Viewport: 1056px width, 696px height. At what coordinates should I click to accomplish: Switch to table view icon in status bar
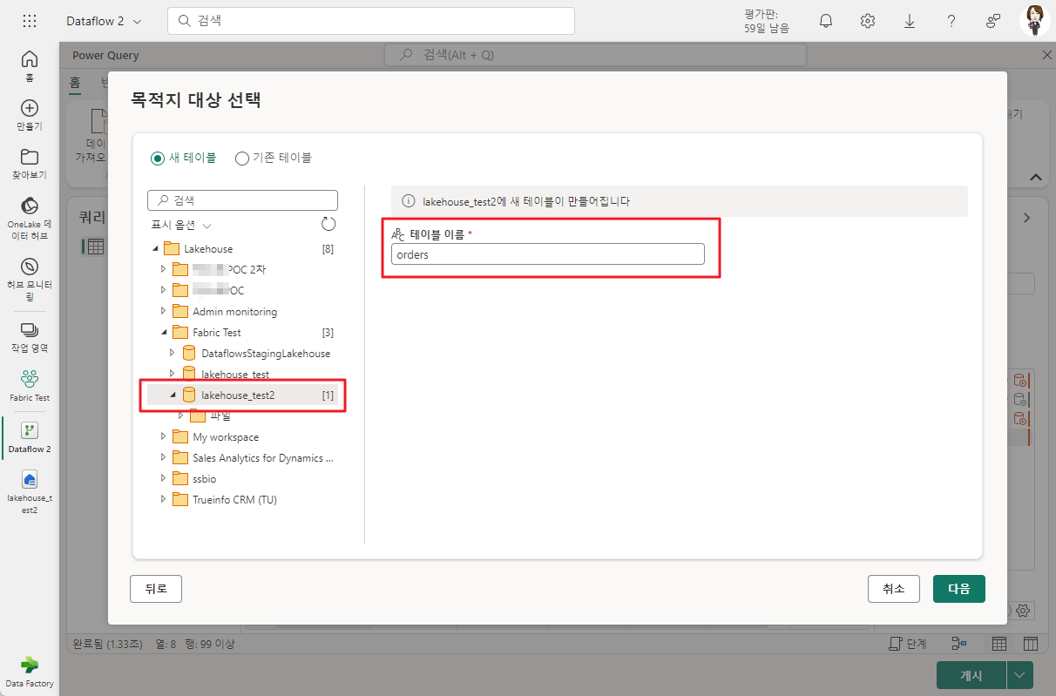(999, 644)
